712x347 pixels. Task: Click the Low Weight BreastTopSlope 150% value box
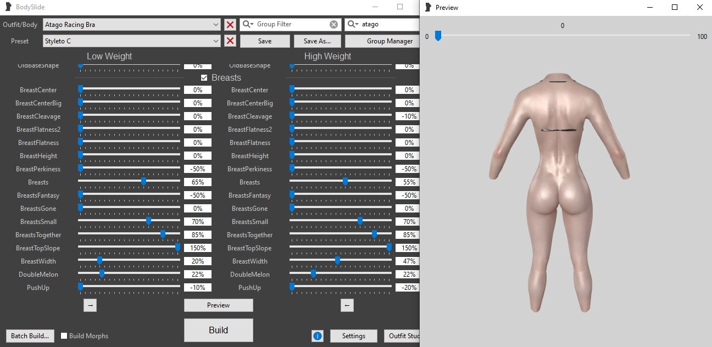pyautogui.click(x=198, y=248)
